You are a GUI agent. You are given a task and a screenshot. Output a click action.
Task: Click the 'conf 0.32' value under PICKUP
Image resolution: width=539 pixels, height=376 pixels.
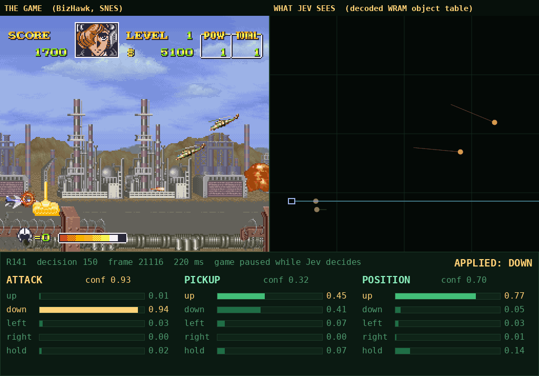[x=286, y=280]
